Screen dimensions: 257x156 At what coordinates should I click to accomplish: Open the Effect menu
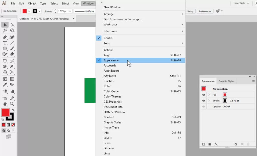[65, 4]
